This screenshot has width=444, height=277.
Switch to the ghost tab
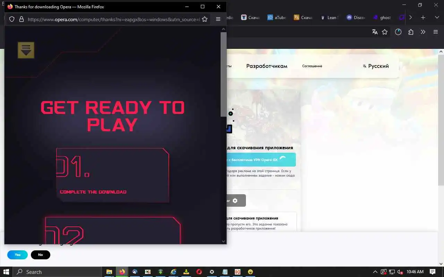tap(382, 17)
